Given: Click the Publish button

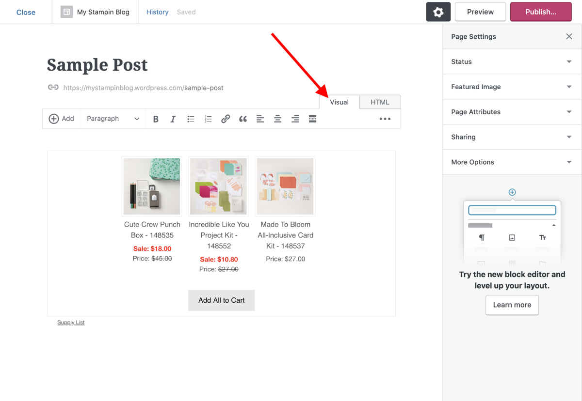Looking at the screenshot, I should click(x=541, y=12).
